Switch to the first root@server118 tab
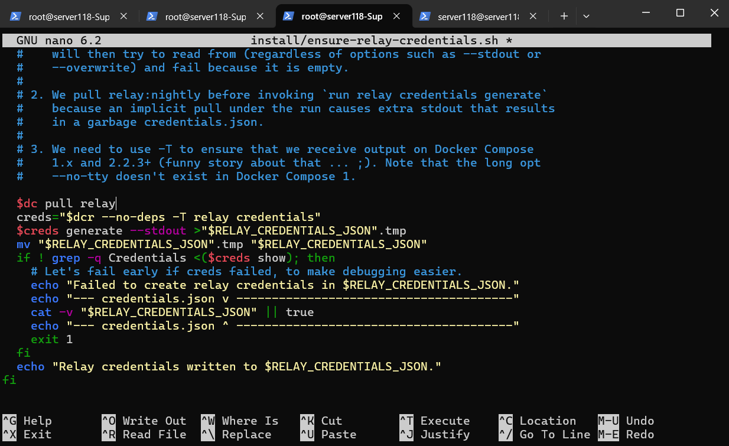 click(x=69, y=17)
